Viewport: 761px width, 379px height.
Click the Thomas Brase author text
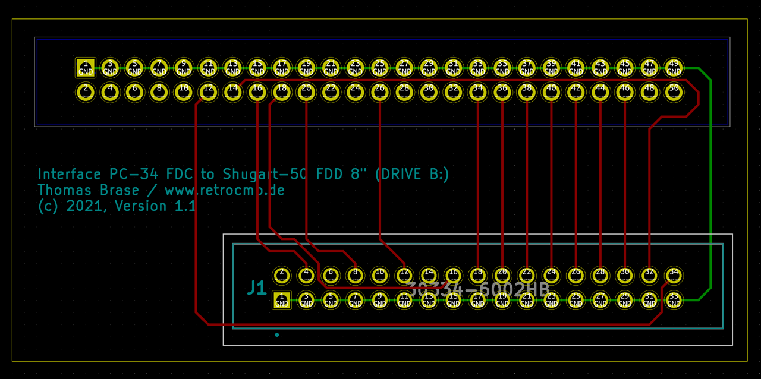pos(89,190)
